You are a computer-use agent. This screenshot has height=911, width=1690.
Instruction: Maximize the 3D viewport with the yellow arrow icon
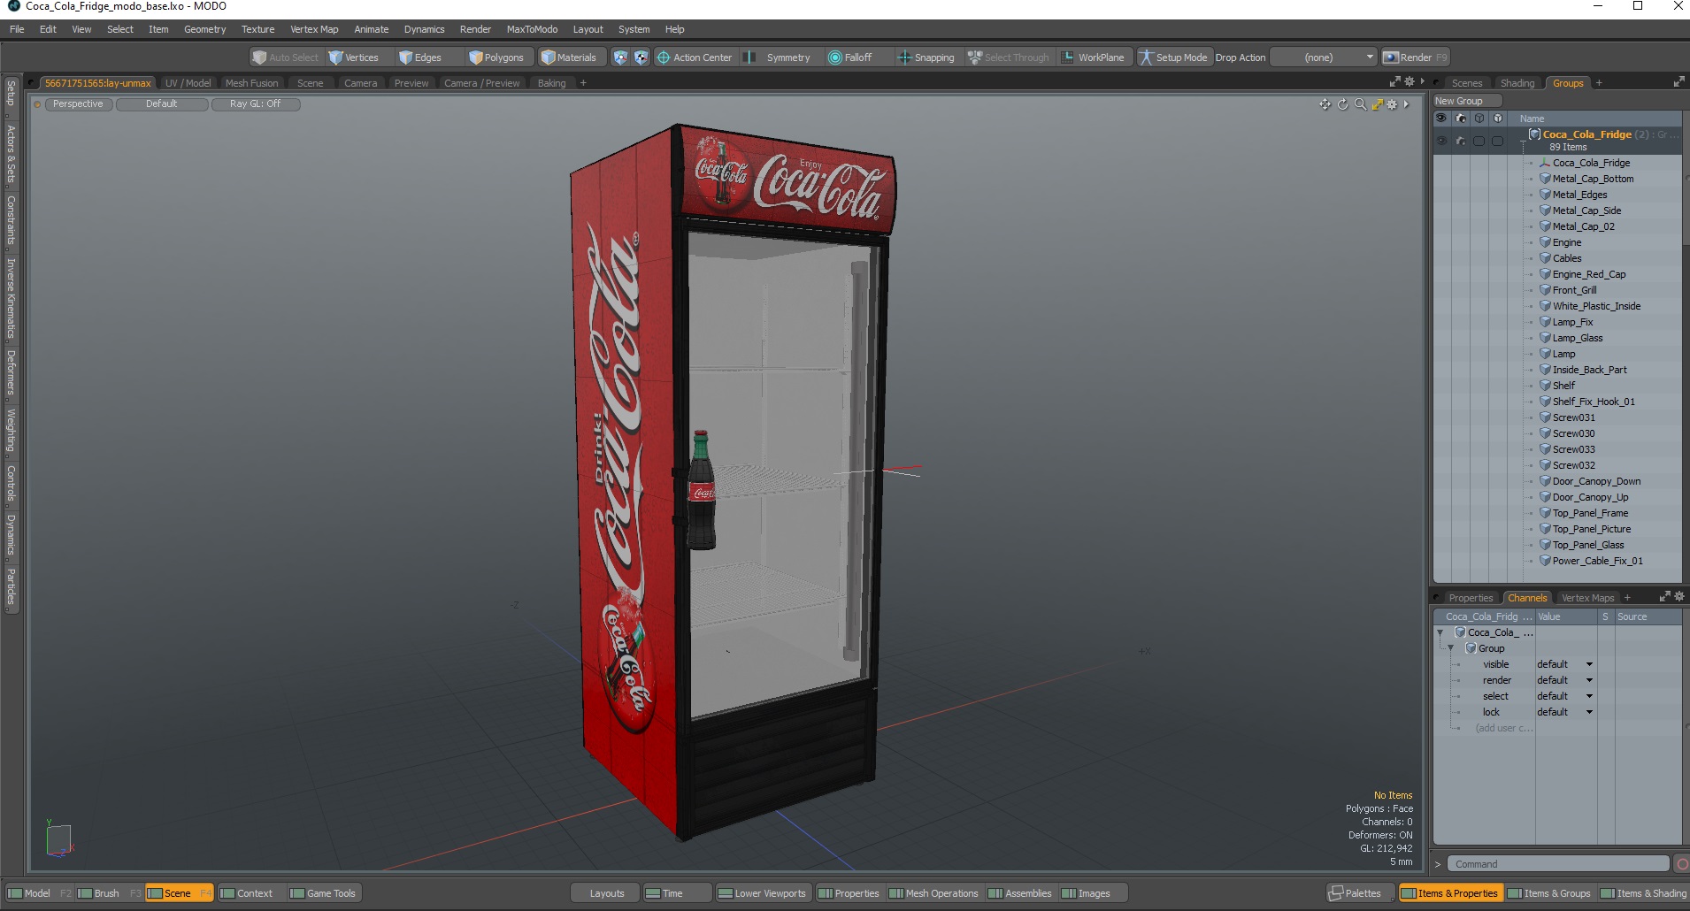tap(1377, 104)
